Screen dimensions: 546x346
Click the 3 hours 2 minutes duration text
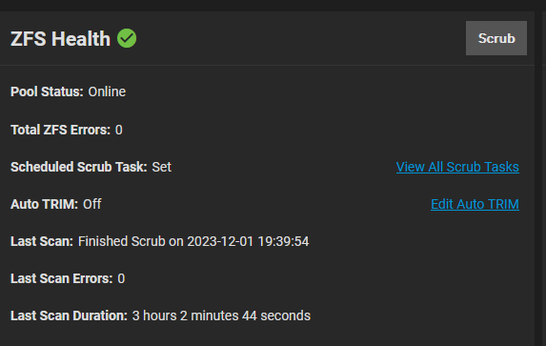221,315
